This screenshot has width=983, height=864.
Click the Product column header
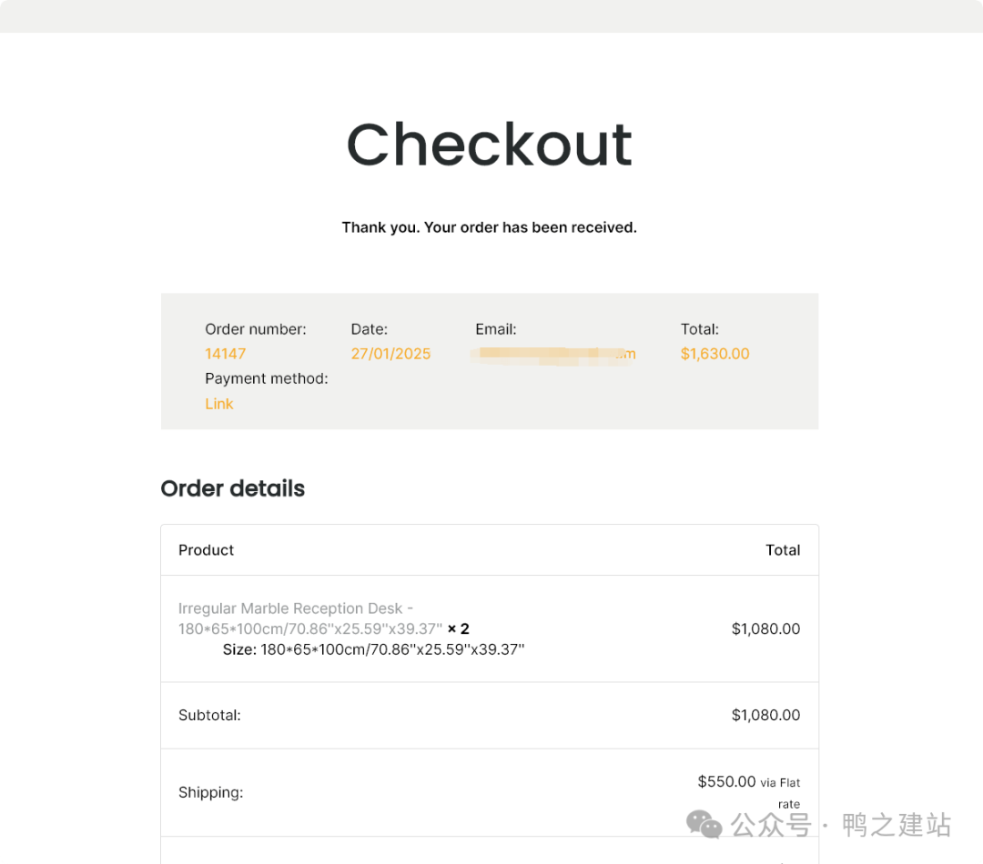pyautogui.click(x=206, y=549)
